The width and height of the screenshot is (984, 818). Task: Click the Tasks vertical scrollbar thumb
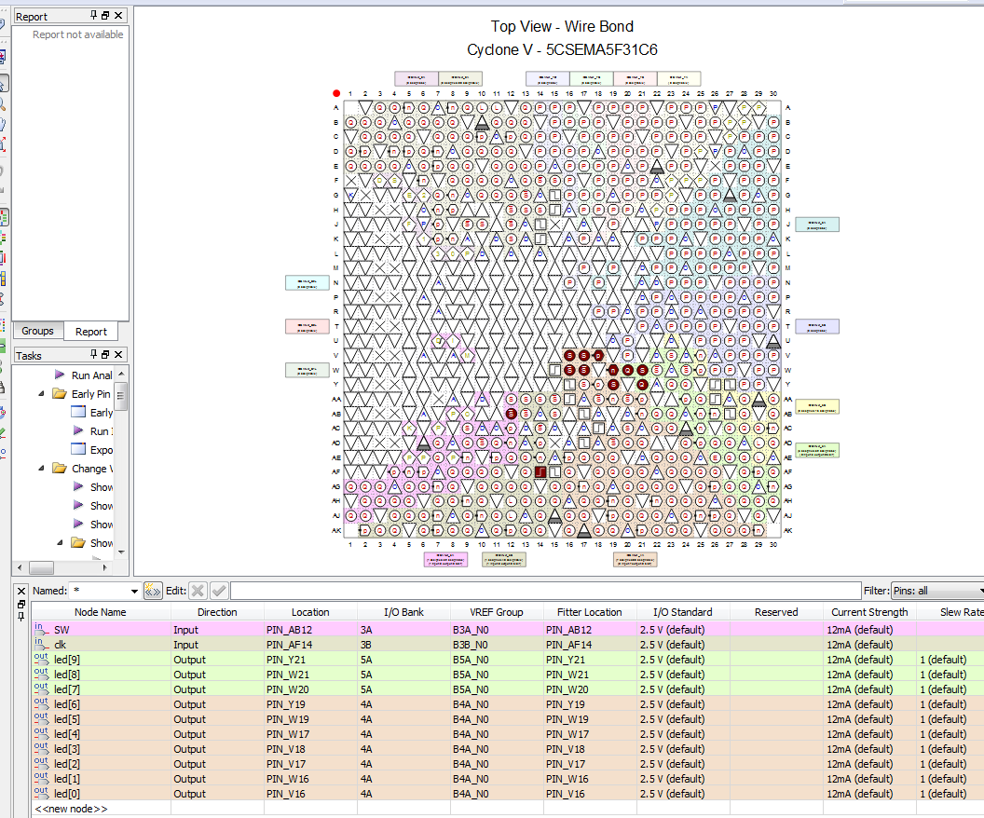click(121, 396)
